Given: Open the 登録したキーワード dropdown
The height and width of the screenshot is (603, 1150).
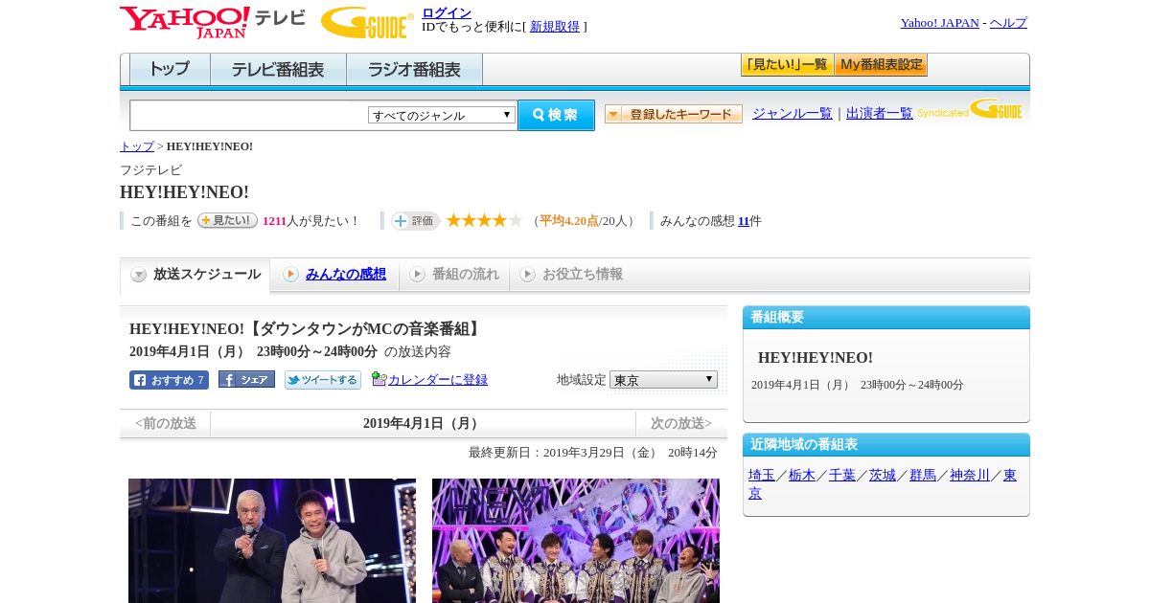Looking at the screenshot, I should click(x=674, y=114).
